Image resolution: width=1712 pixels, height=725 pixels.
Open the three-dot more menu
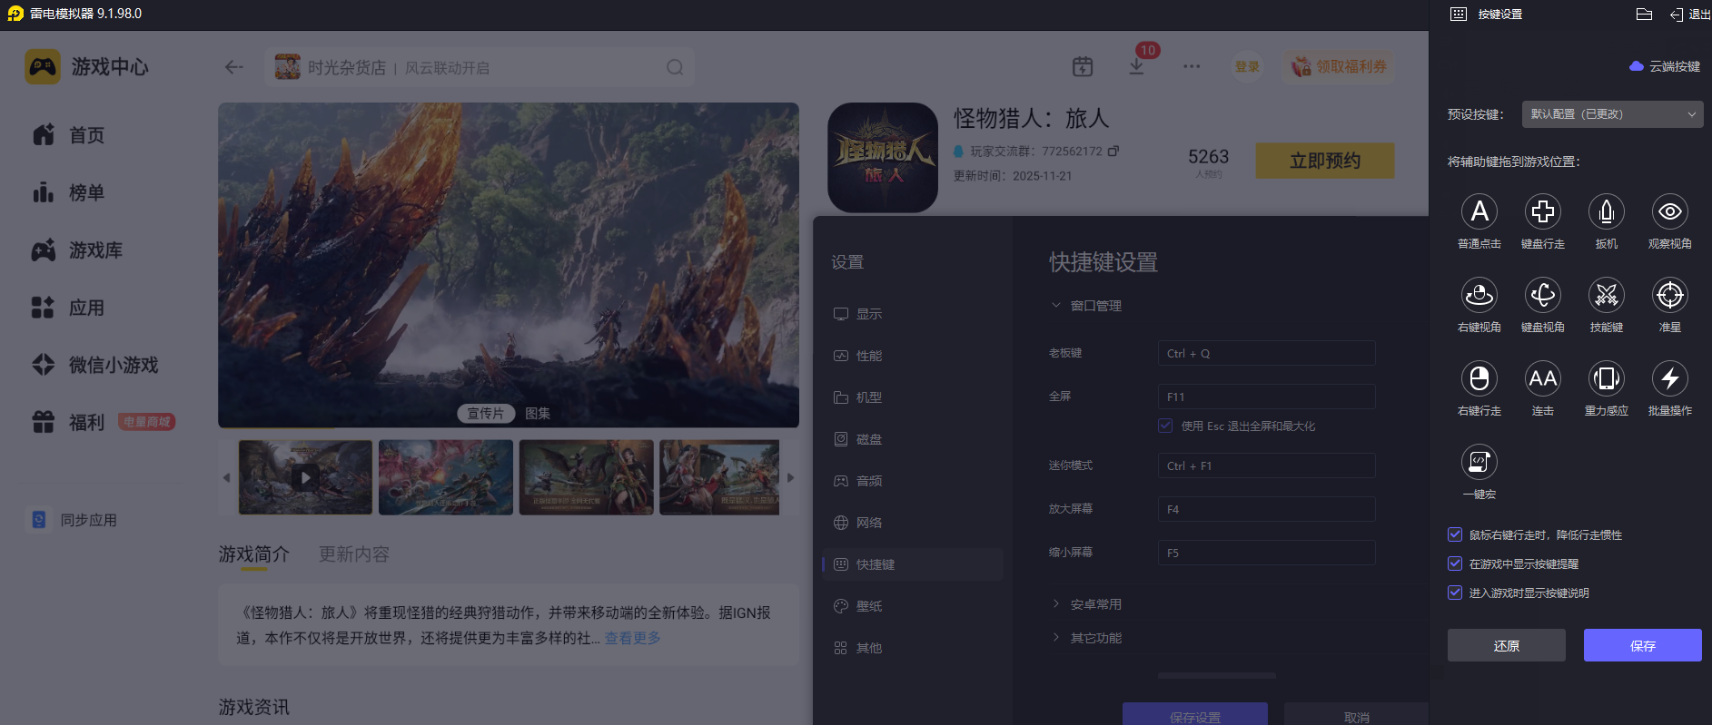point(1192,66)
